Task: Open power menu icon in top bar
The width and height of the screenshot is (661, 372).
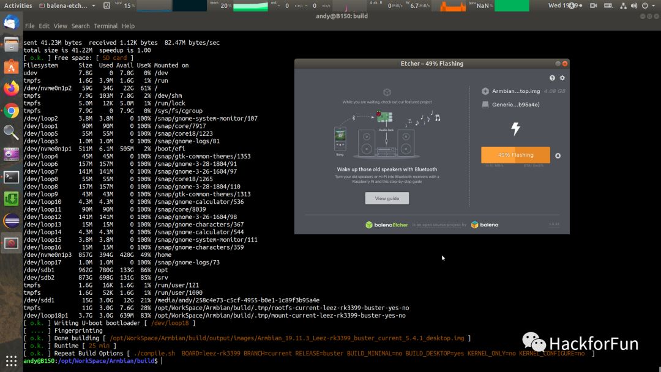Action: pyautogui.click(x=645, y=6)
